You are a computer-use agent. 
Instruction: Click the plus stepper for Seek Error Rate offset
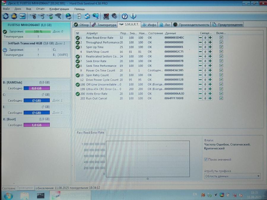pos(210,61)
